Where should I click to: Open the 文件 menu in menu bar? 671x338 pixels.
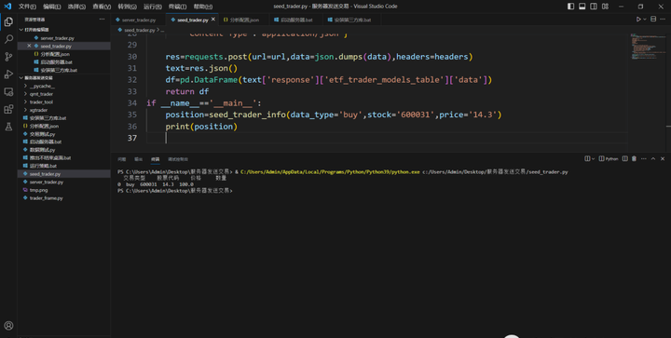click(x=27, y=7)
